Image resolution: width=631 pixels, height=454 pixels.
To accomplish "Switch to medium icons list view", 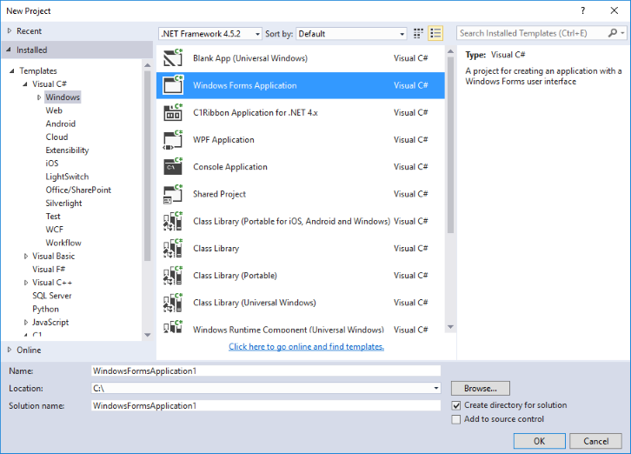I will [x=435, y=34].
